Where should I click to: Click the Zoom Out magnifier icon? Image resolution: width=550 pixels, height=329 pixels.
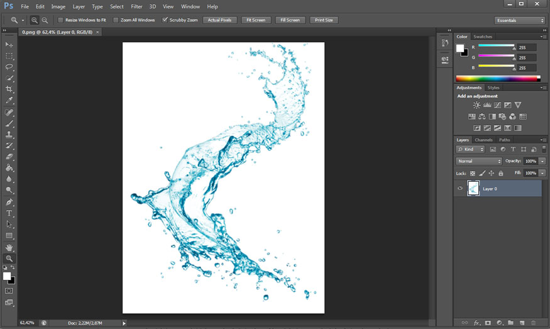(x=45, y=20)
